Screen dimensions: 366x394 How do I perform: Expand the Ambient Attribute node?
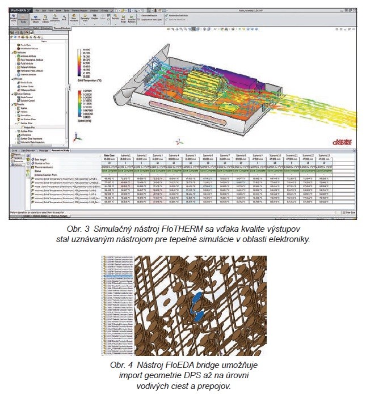coord(15,56)
